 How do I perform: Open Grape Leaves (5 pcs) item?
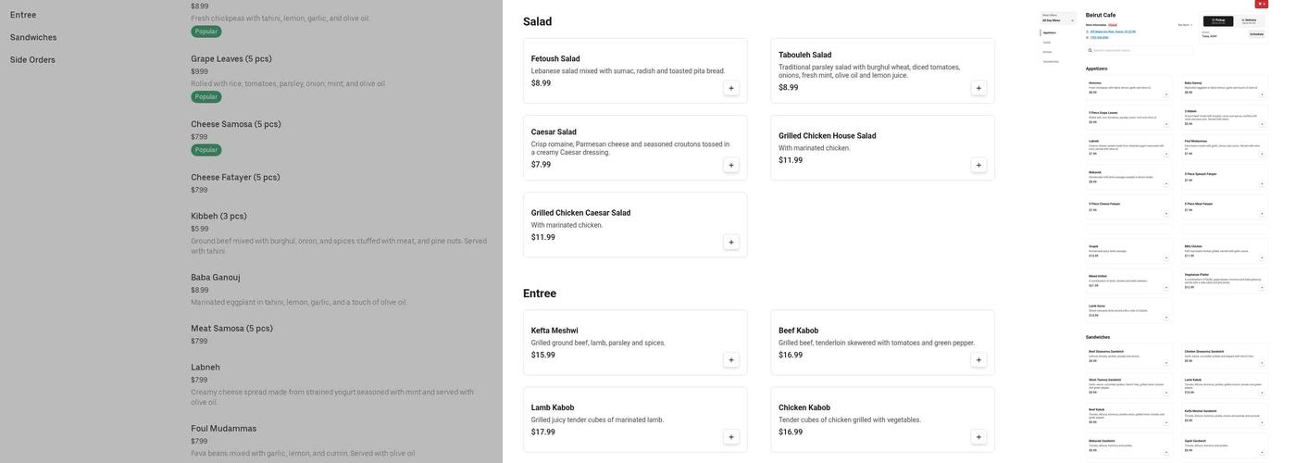point(231,59)
